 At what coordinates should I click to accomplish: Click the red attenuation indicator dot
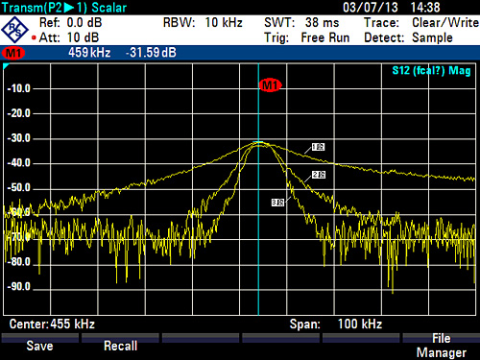coord(34,37)
